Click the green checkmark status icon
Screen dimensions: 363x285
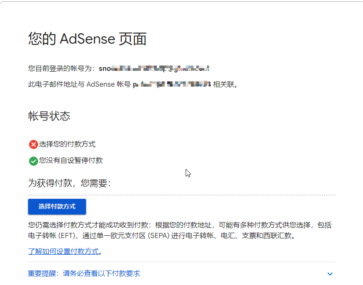pos(33,161)
